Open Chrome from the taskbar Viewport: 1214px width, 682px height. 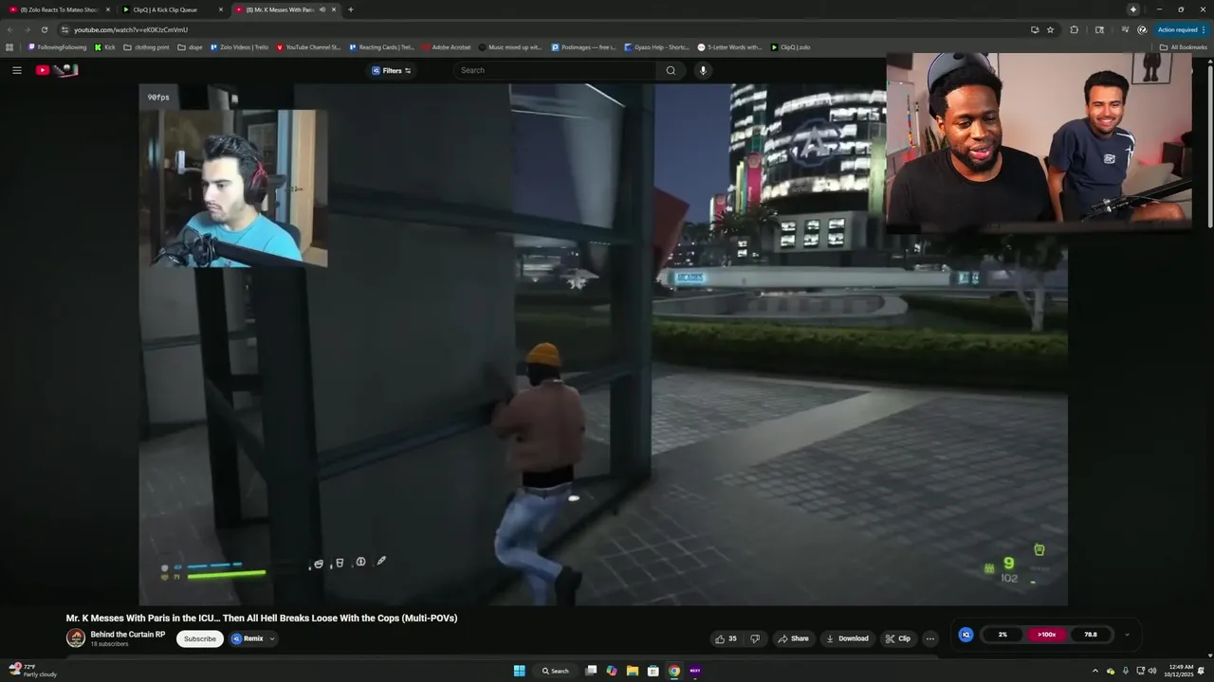[674, 671]
